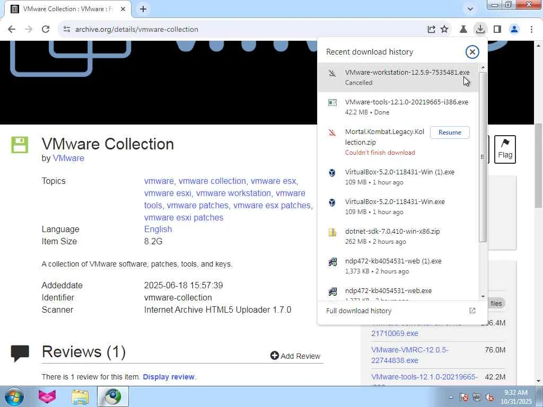
Task: Open dotnet-sdk-7.0.410-win-x86.zip download
Action: 398,236
